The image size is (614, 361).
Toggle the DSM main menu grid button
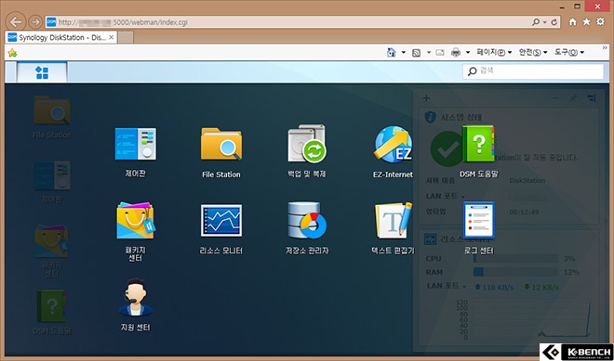42,72
